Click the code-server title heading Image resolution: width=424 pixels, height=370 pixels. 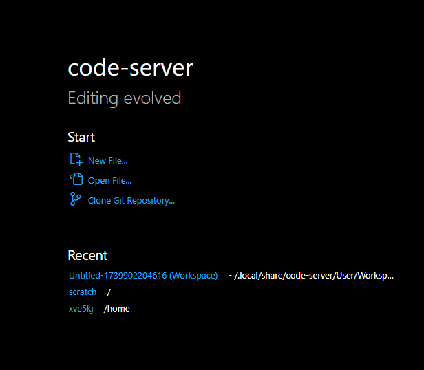tap(130, 68)
